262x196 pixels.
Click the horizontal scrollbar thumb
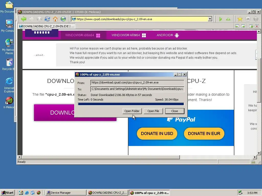(101, 157)
